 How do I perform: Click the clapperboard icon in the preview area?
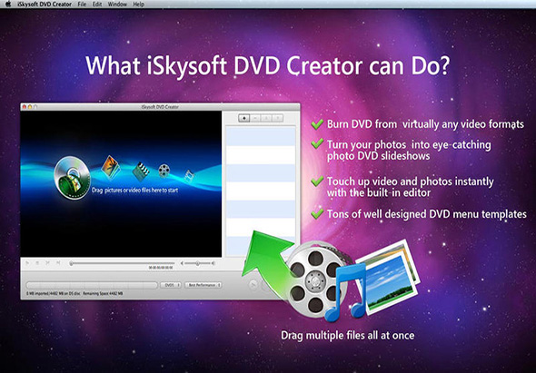[141, 171]
